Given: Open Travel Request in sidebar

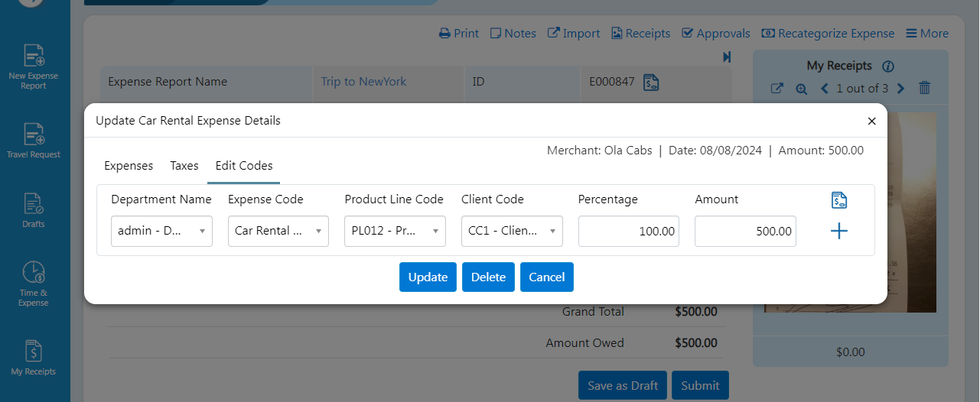Looking at the screenshot, I should tap(34, 141).
